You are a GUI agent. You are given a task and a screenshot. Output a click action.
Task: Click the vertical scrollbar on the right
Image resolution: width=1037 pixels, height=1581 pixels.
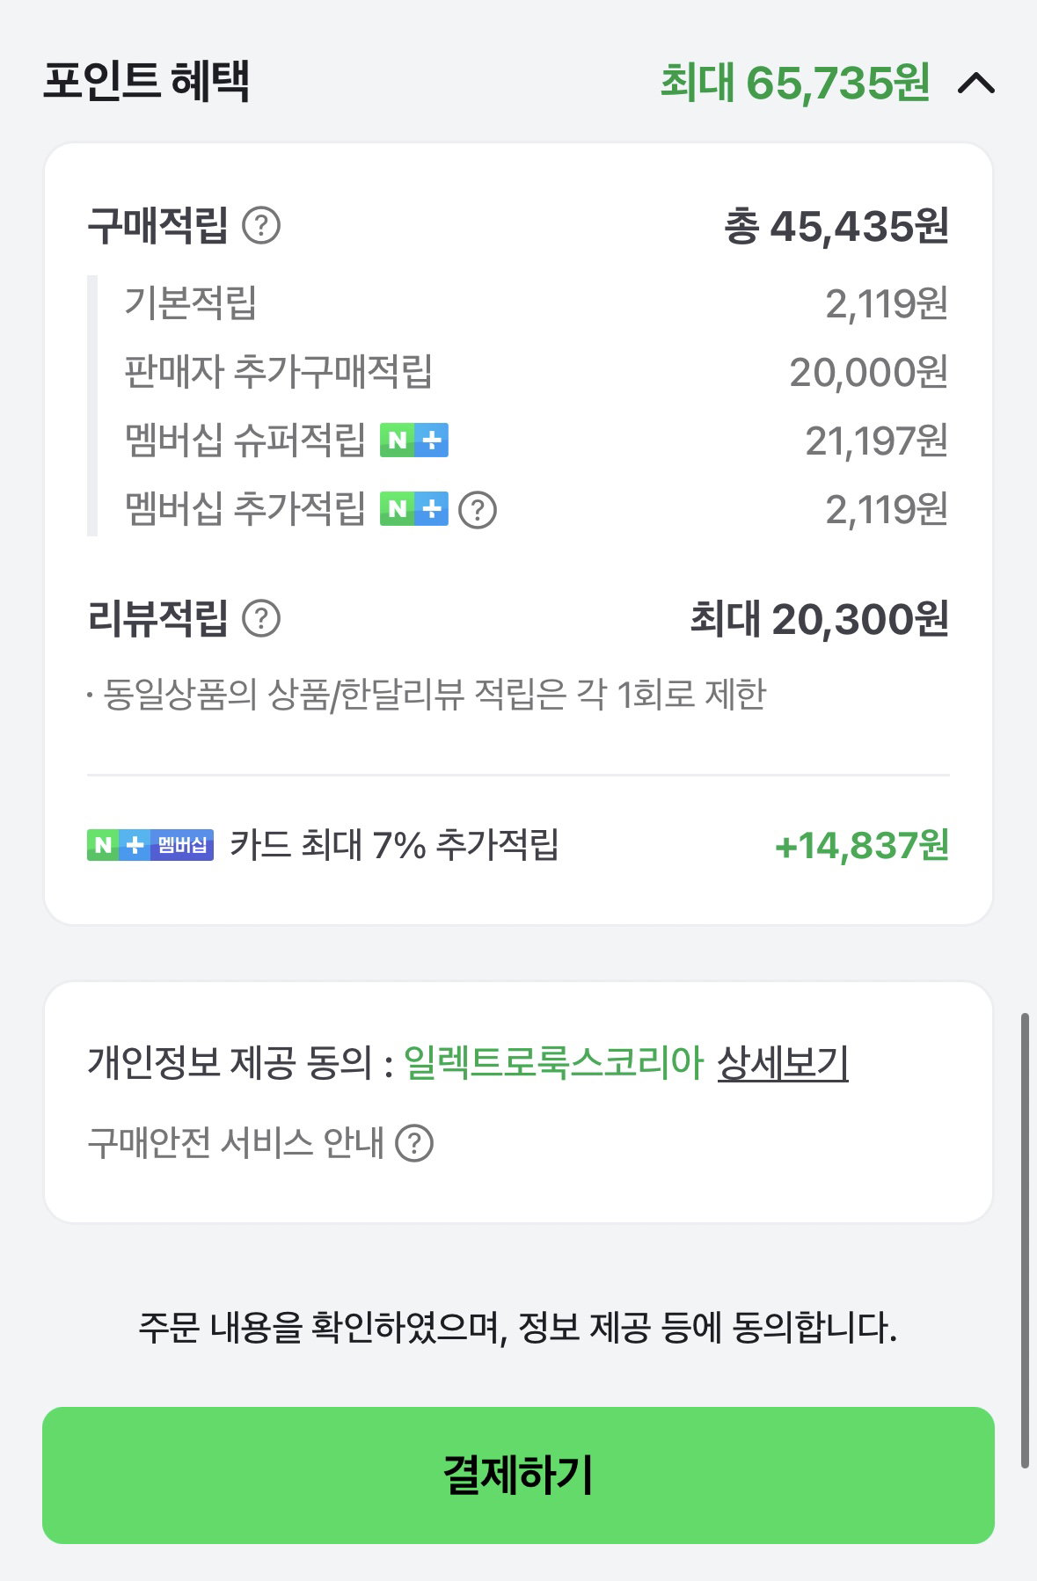pyautogui.click(x=1025, y=1240)
